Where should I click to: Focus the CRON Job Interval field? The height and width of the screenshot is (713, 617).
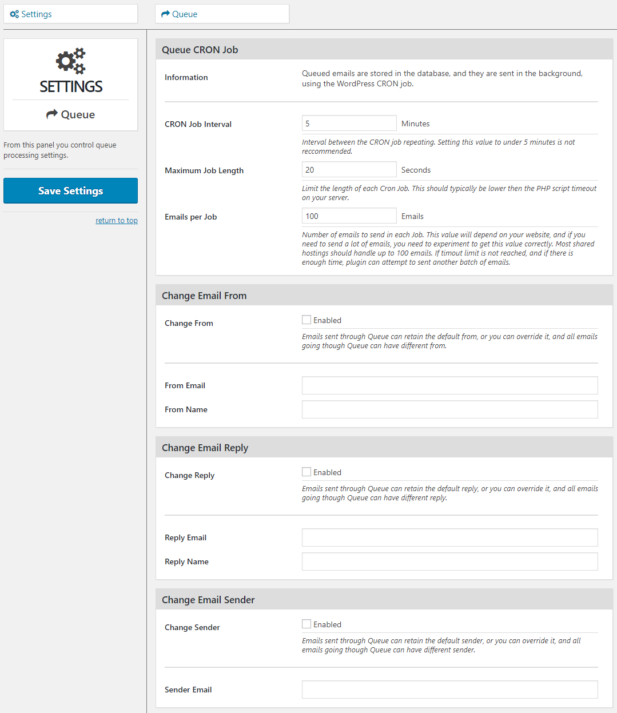click(x=349, y=124)
